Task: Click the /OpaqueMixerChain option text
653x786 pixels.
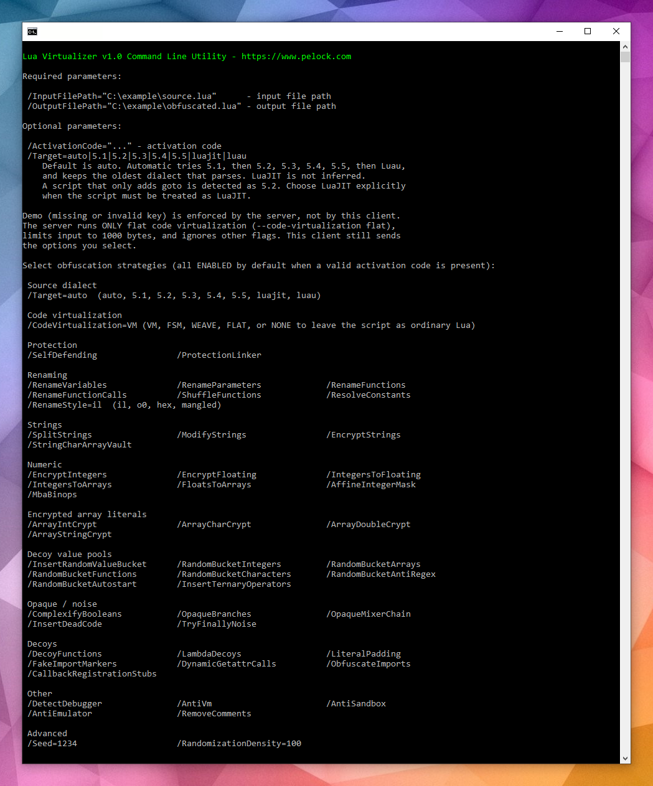Action: (x=369, y=614)
